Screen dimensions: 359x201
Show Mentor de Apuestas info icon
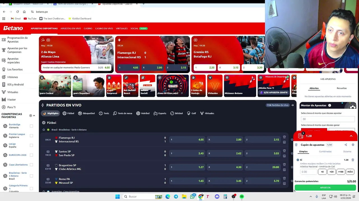coord(330,106)
